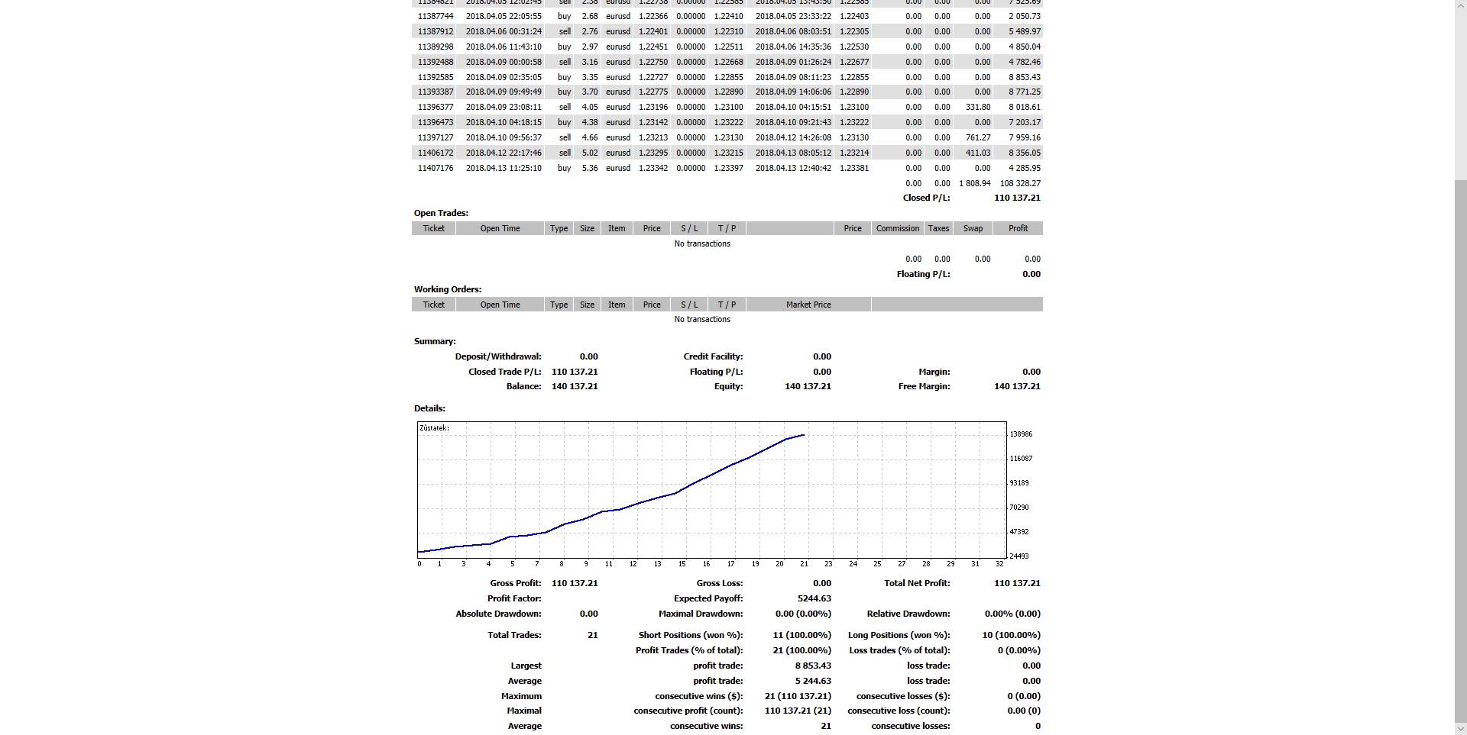This screenshot has width=1467, height=735.
Task: Click the Free Margin label
Action: tap(924, 386)
